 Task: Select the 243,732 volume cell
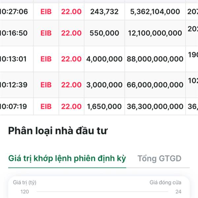tap(104, 12)
